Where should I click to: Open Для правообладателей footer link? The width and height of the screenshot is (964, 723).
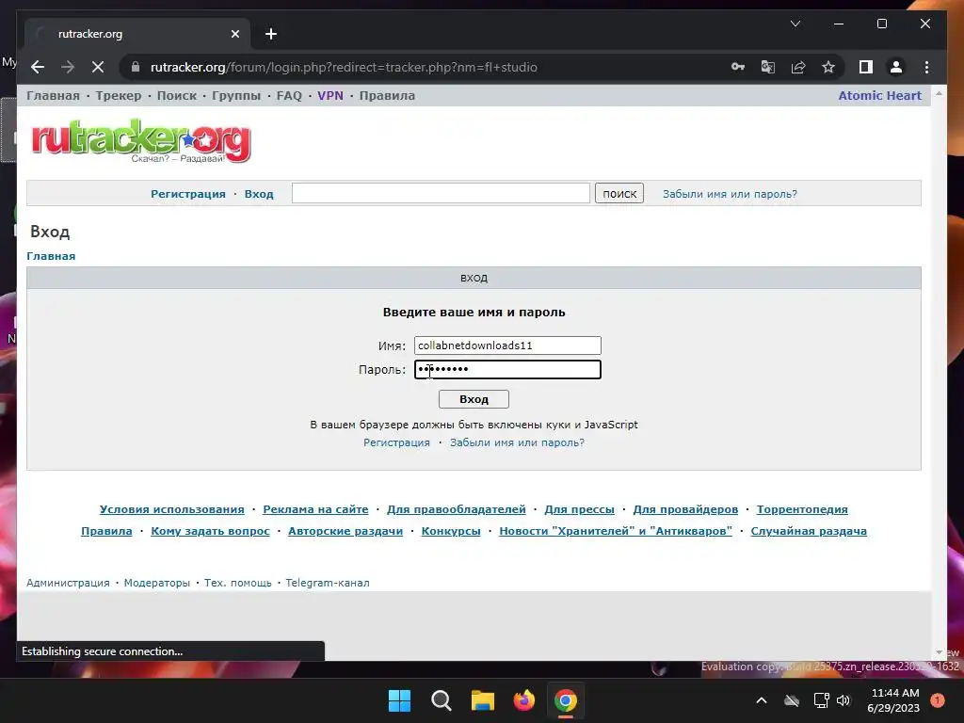(x=457, y=509)
